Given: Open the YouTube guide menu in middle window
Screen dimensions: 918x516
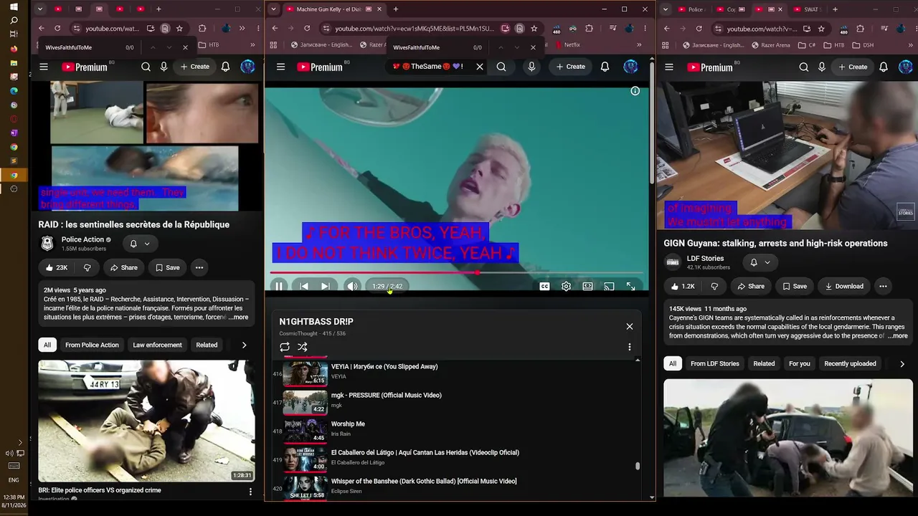Looking at the screenshot, I should click(x=280, y=67).
